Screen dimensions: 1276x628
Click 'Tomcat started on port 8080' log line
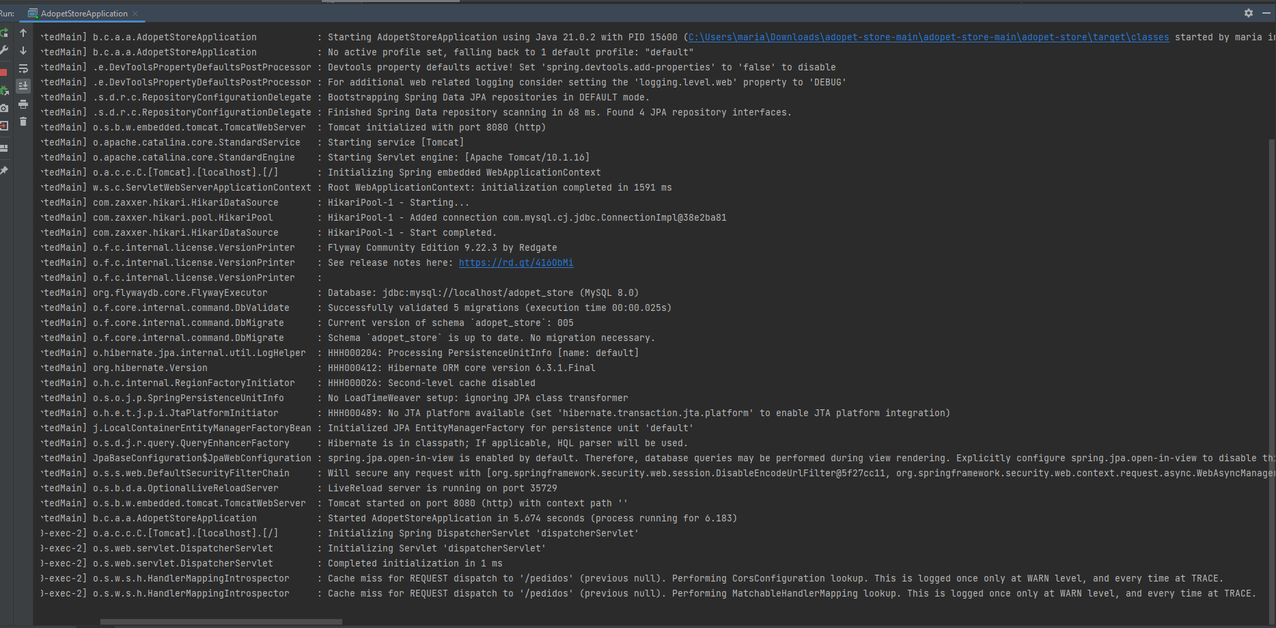click(477, 504)
